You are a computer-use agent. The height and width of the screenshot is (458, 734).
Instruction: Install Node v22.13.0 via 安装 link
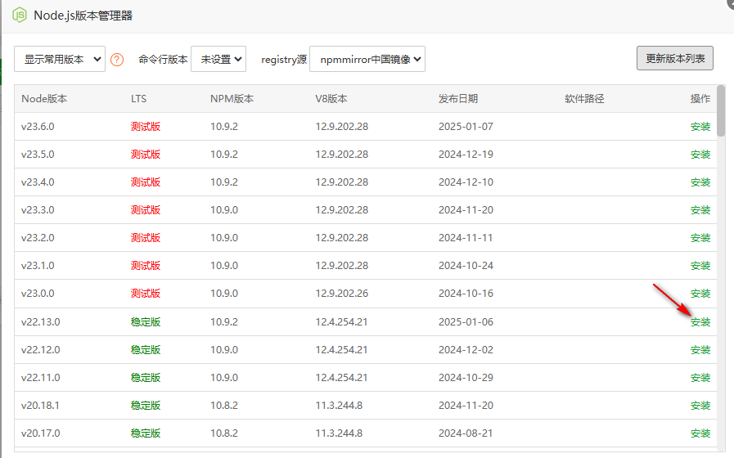700,322
